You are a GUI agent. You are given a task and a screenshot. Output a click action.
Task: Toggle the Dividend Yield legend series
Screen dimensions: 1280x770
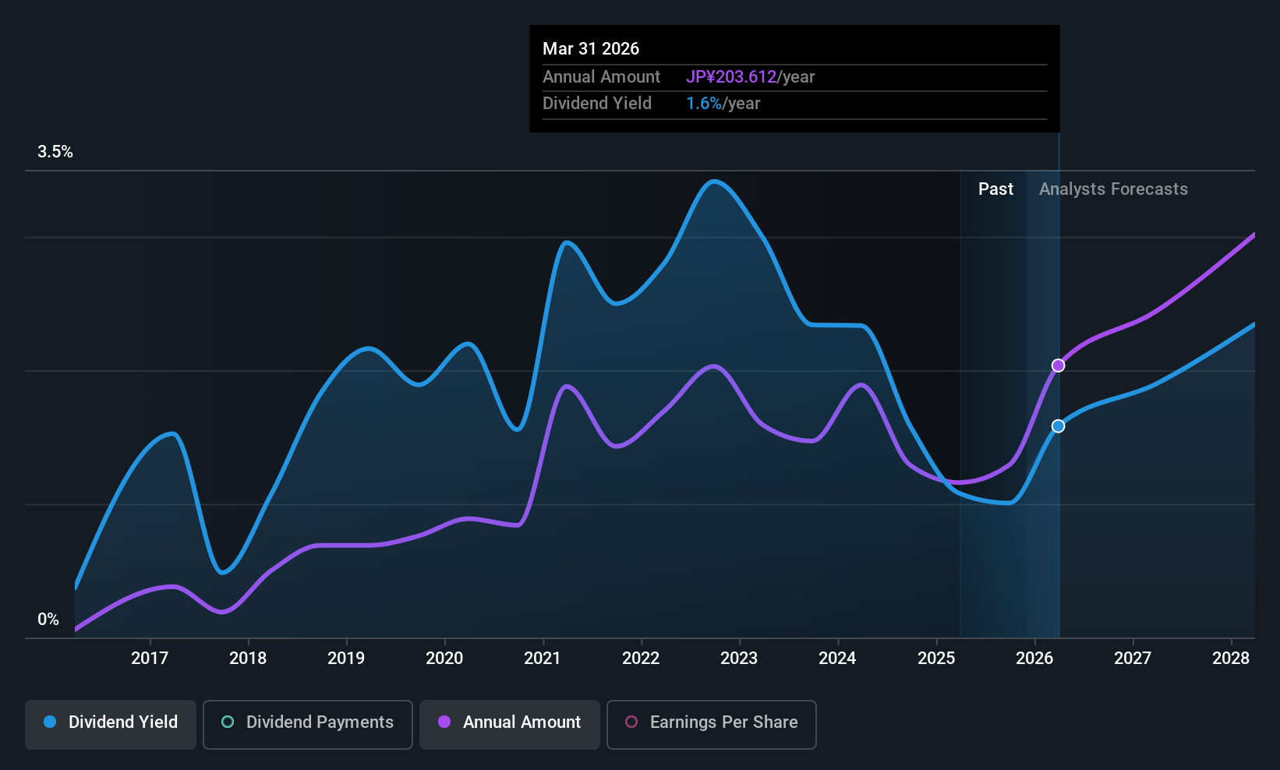point(111,722)
